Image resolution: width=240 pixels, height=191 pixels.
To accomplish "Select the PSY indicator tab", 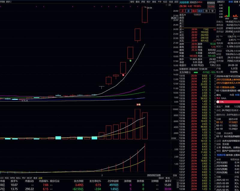I will pyautogui.click(x=24, y=178).
